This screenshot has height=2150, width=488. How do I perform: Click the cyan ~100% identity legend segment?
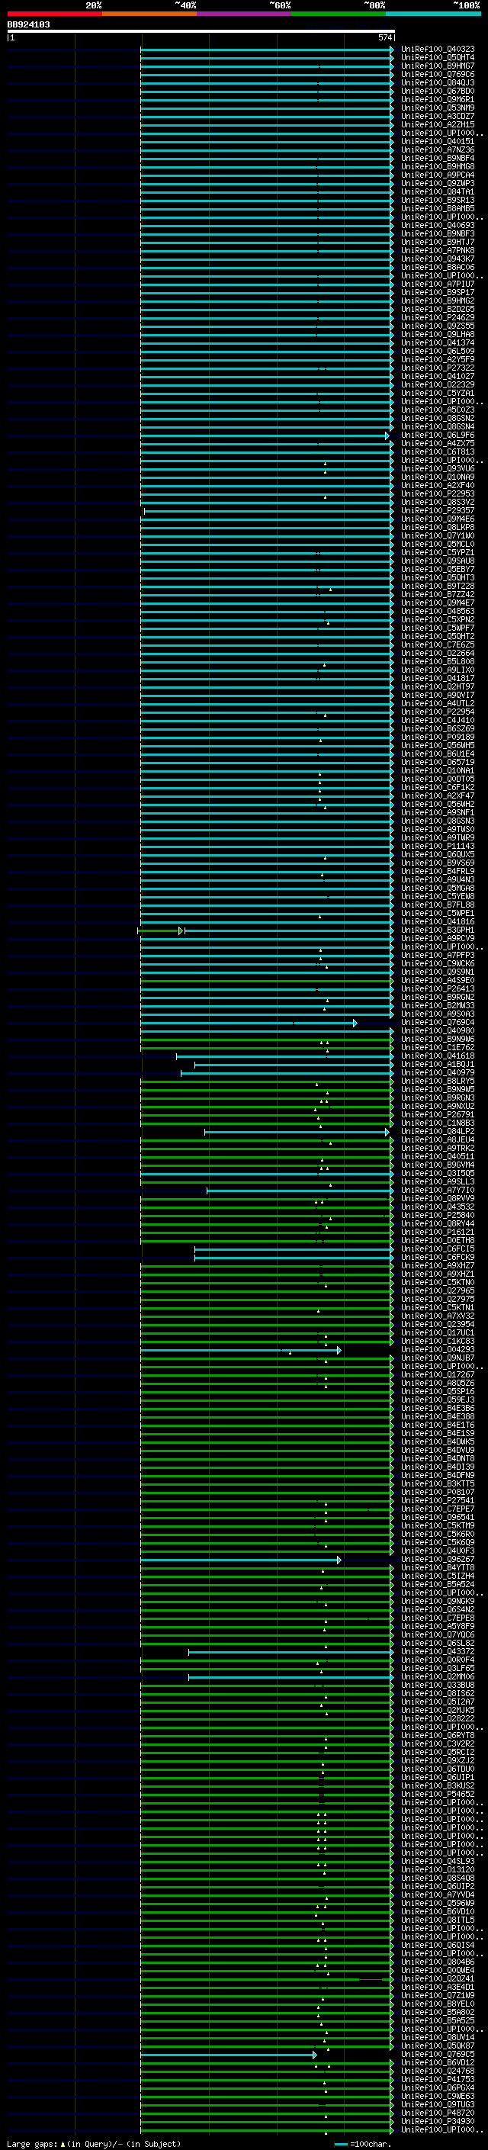(x=433, y=14)
